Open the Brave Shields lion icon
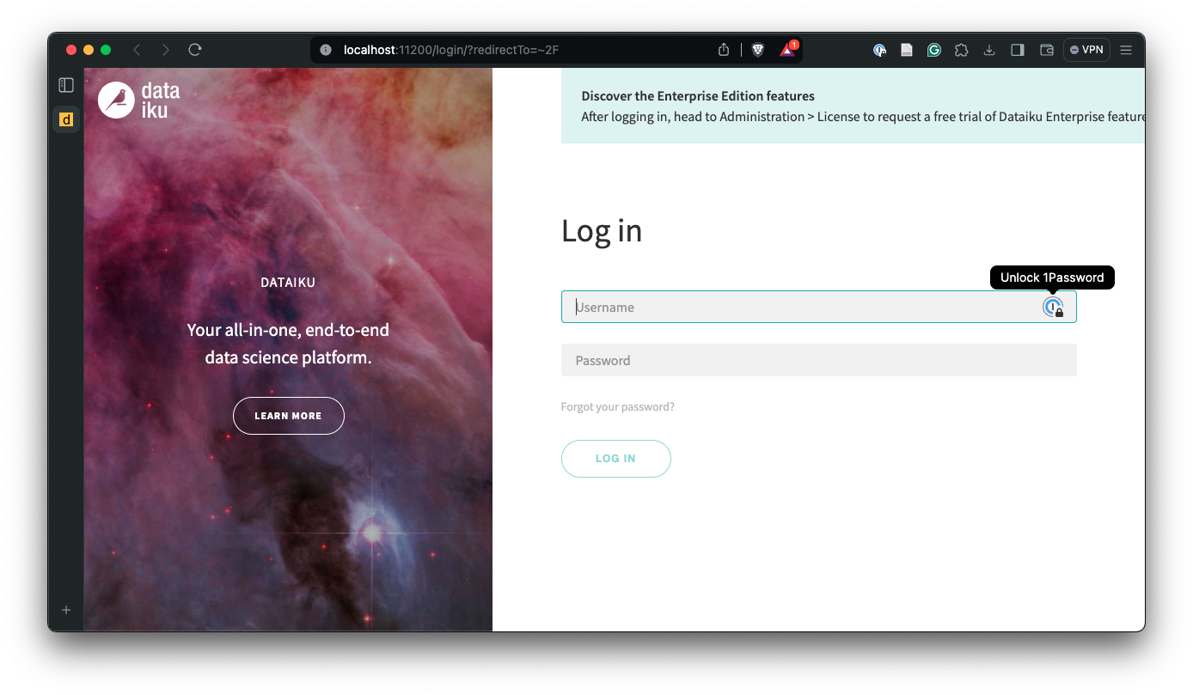 tap(757, 50)
